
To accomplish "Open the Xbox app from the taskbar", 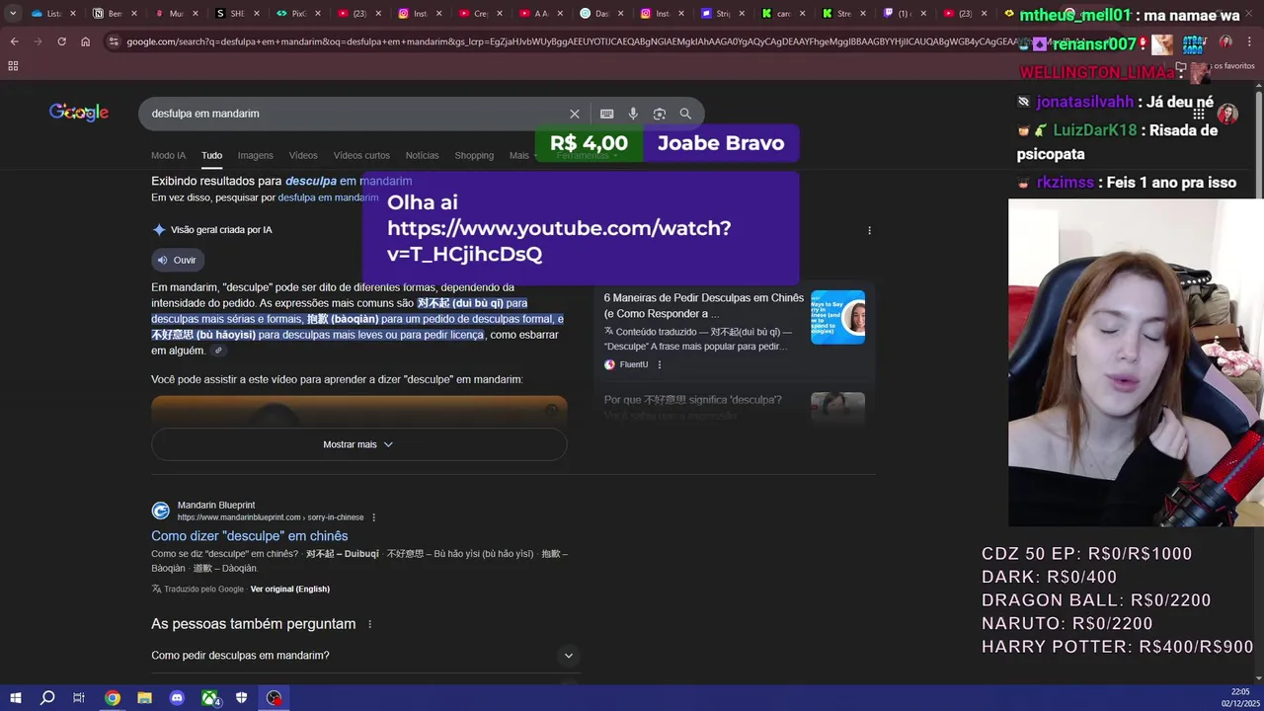I will (210, 698).
